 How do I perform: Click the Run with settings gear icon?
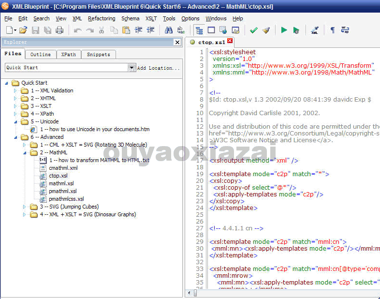296,30
